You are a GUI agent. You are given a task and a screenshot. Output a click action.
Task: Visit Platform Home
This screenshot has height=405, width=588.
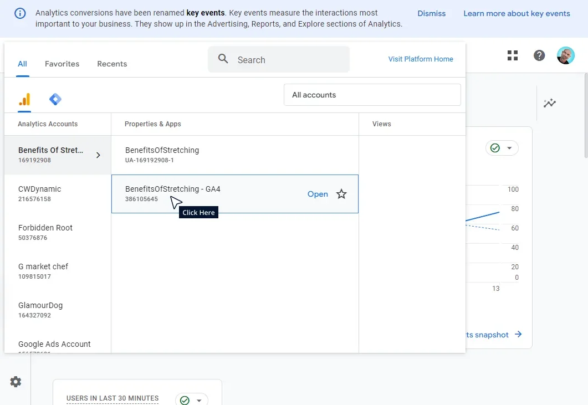(421, 59)
